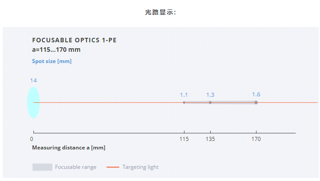The width and height of the screenshot is (320, 181).
Task: Click the axis origin label 0
Action: pyautogui.click(x=32, y=139)
